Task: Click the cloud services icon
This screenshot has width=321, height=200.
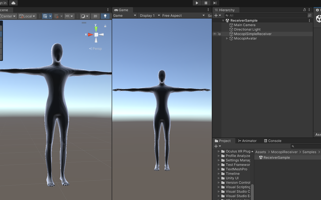Action: pyautogui.click(x=13, y=3)
